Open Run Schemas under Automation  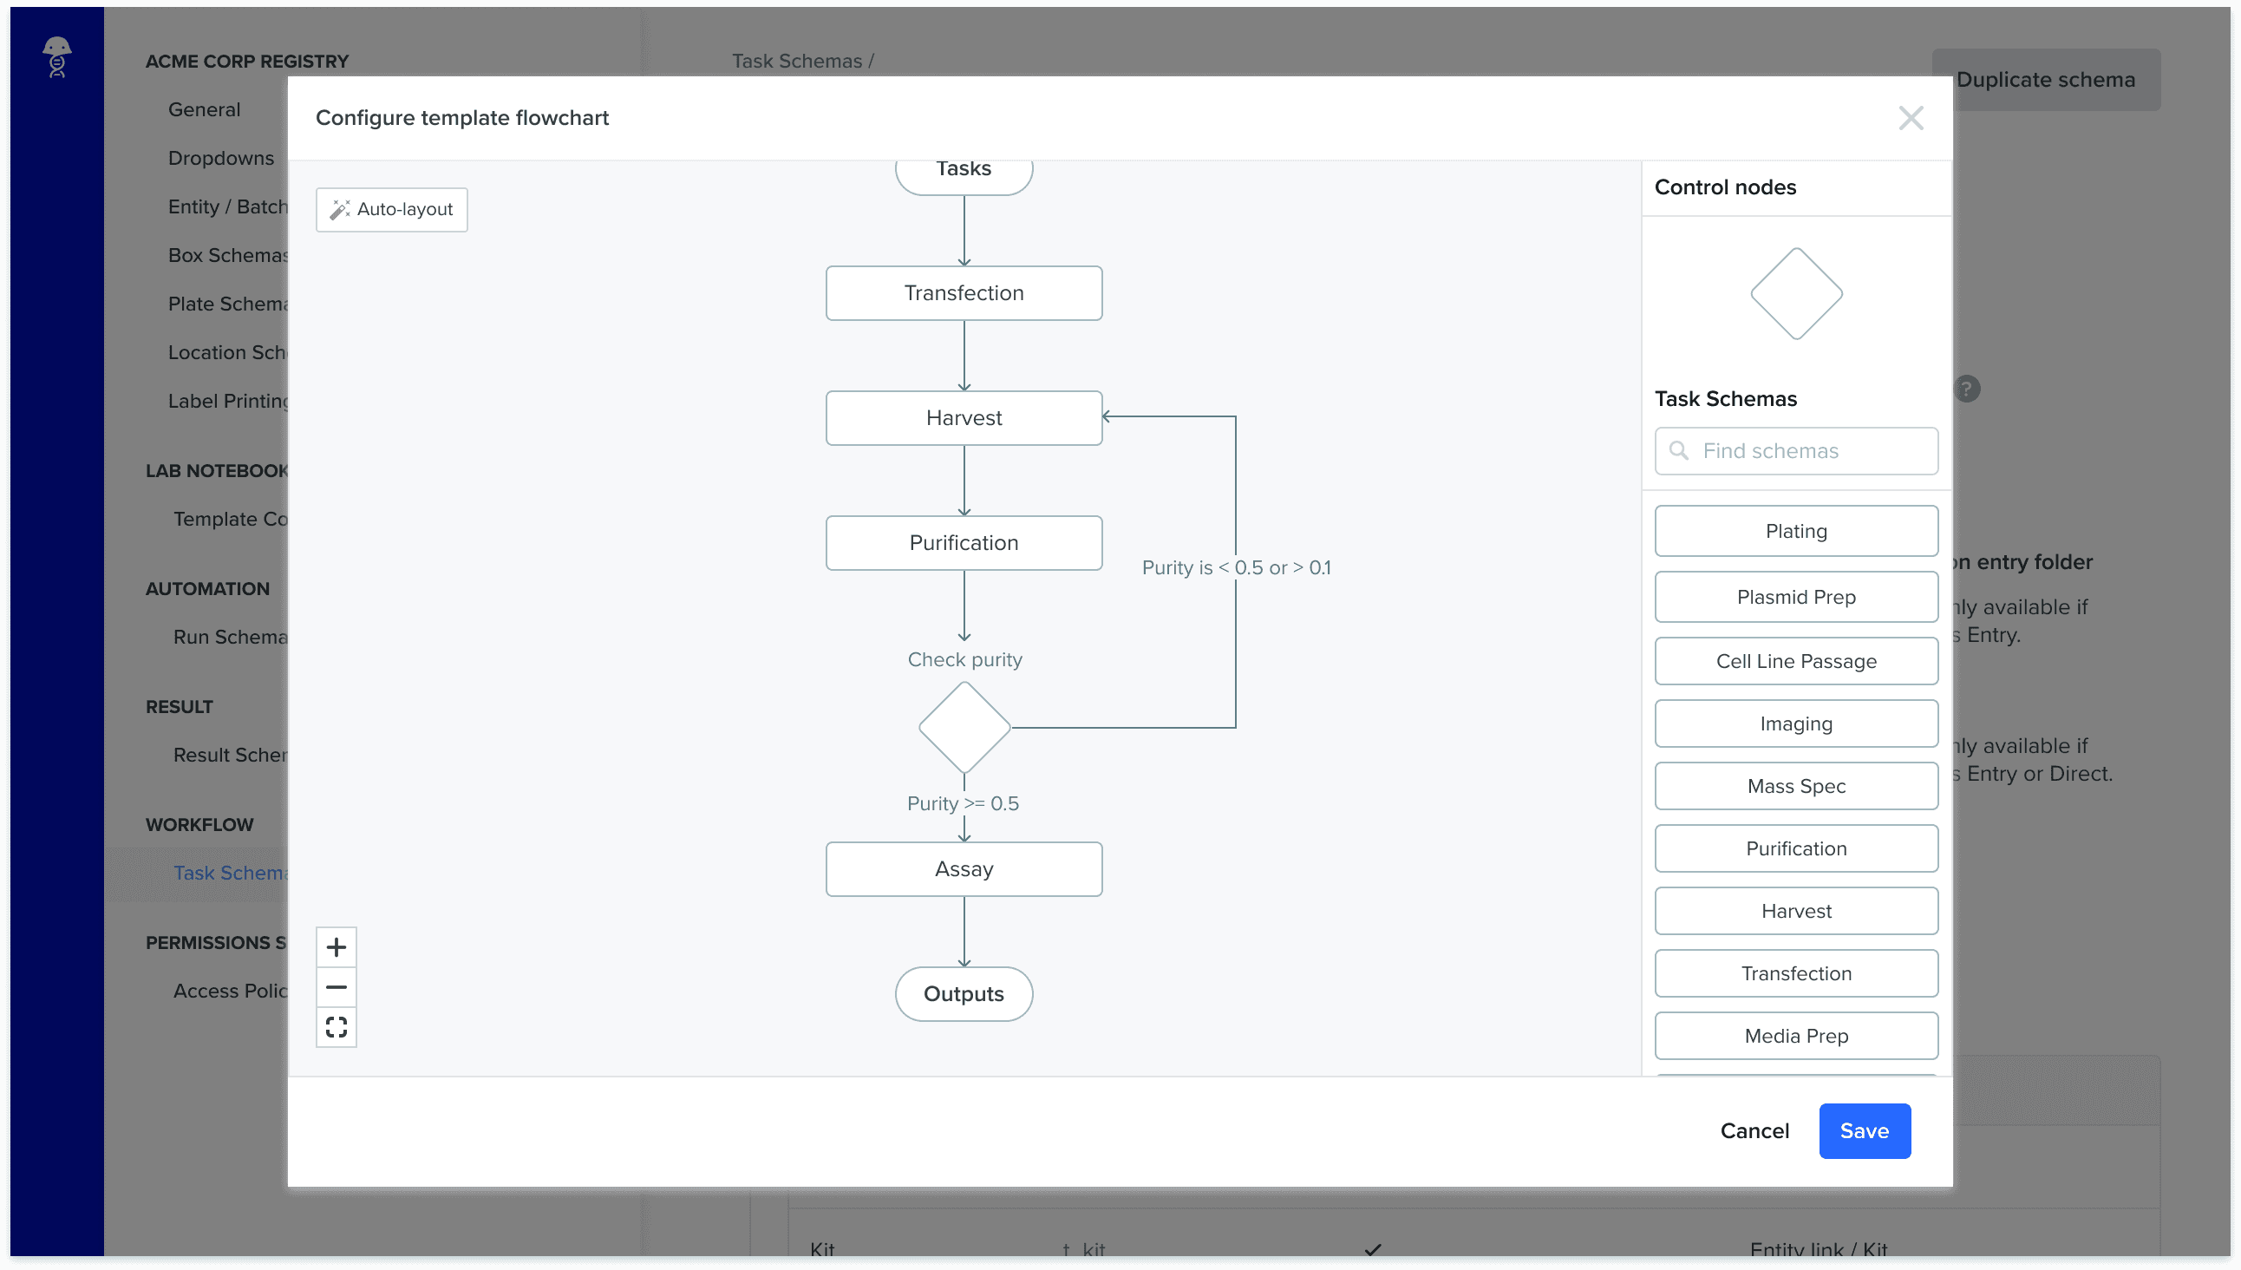[x=230, y=637]
